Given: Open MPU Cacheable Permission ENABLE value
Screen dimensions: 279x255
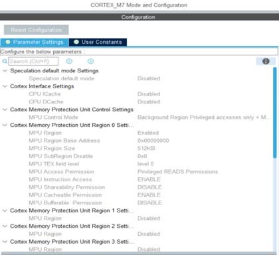Looking at the screenshot, I should 149,195.
